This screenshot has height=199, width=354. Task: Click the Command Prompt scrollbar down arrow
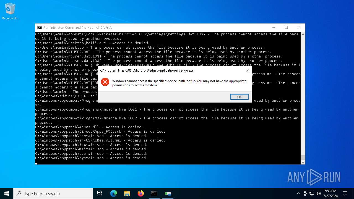[x=303, y=162]
